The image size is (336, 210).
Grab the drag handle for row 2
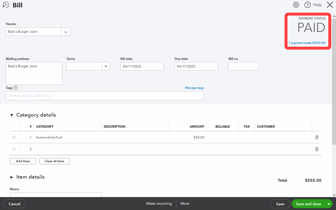click(x=14, y=149)
